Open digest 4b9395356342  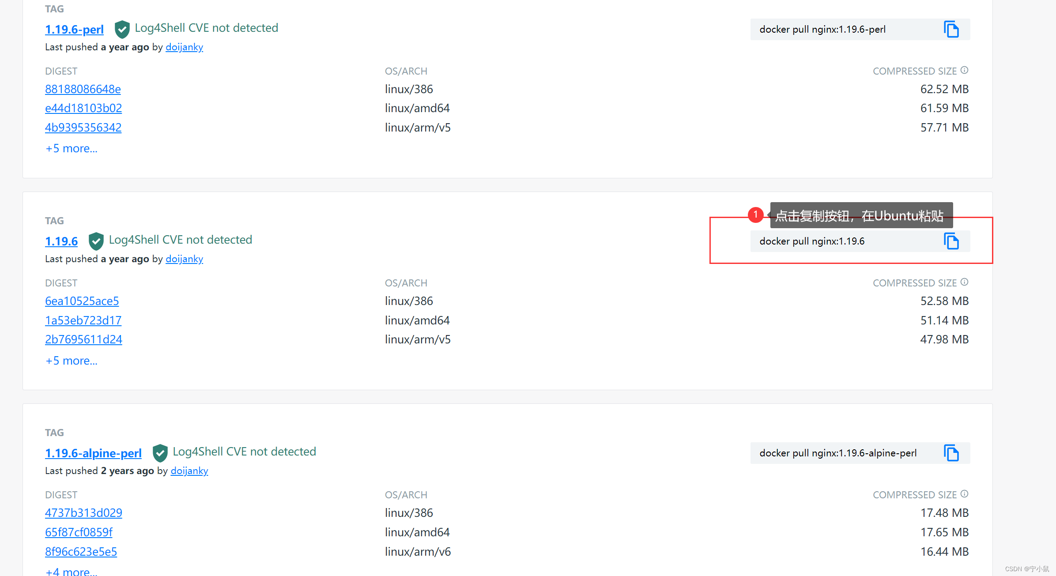tap(83, 128)
